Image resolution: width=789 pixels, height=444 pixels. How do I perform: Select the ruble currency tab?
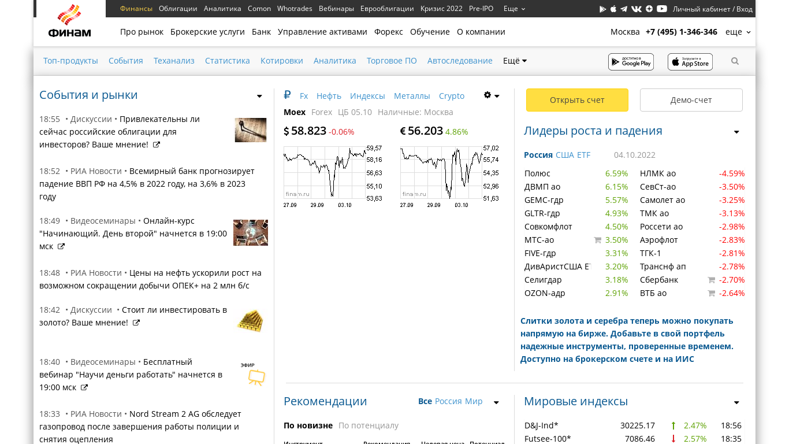tap(287, 95)
